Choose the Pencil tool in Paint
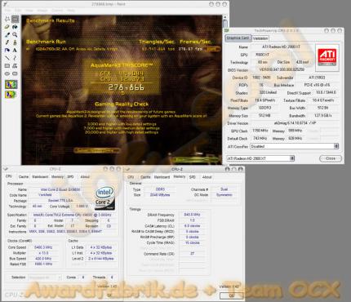The height and width of the screenshot is (302, 351). 7,42
